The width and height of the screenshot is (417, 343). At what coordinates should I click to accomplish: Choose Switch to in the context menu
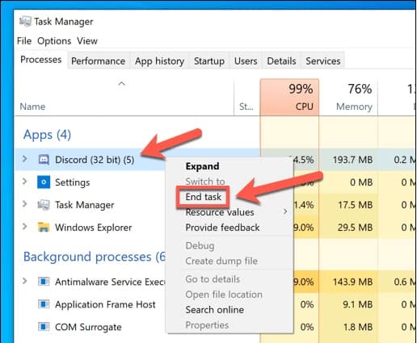pos(205,182)
